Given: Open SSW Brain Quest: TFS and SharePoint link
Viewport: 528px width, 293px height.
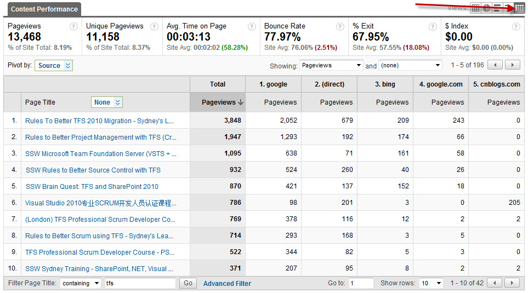Looking at the screenshot, I should coord(92,187).
